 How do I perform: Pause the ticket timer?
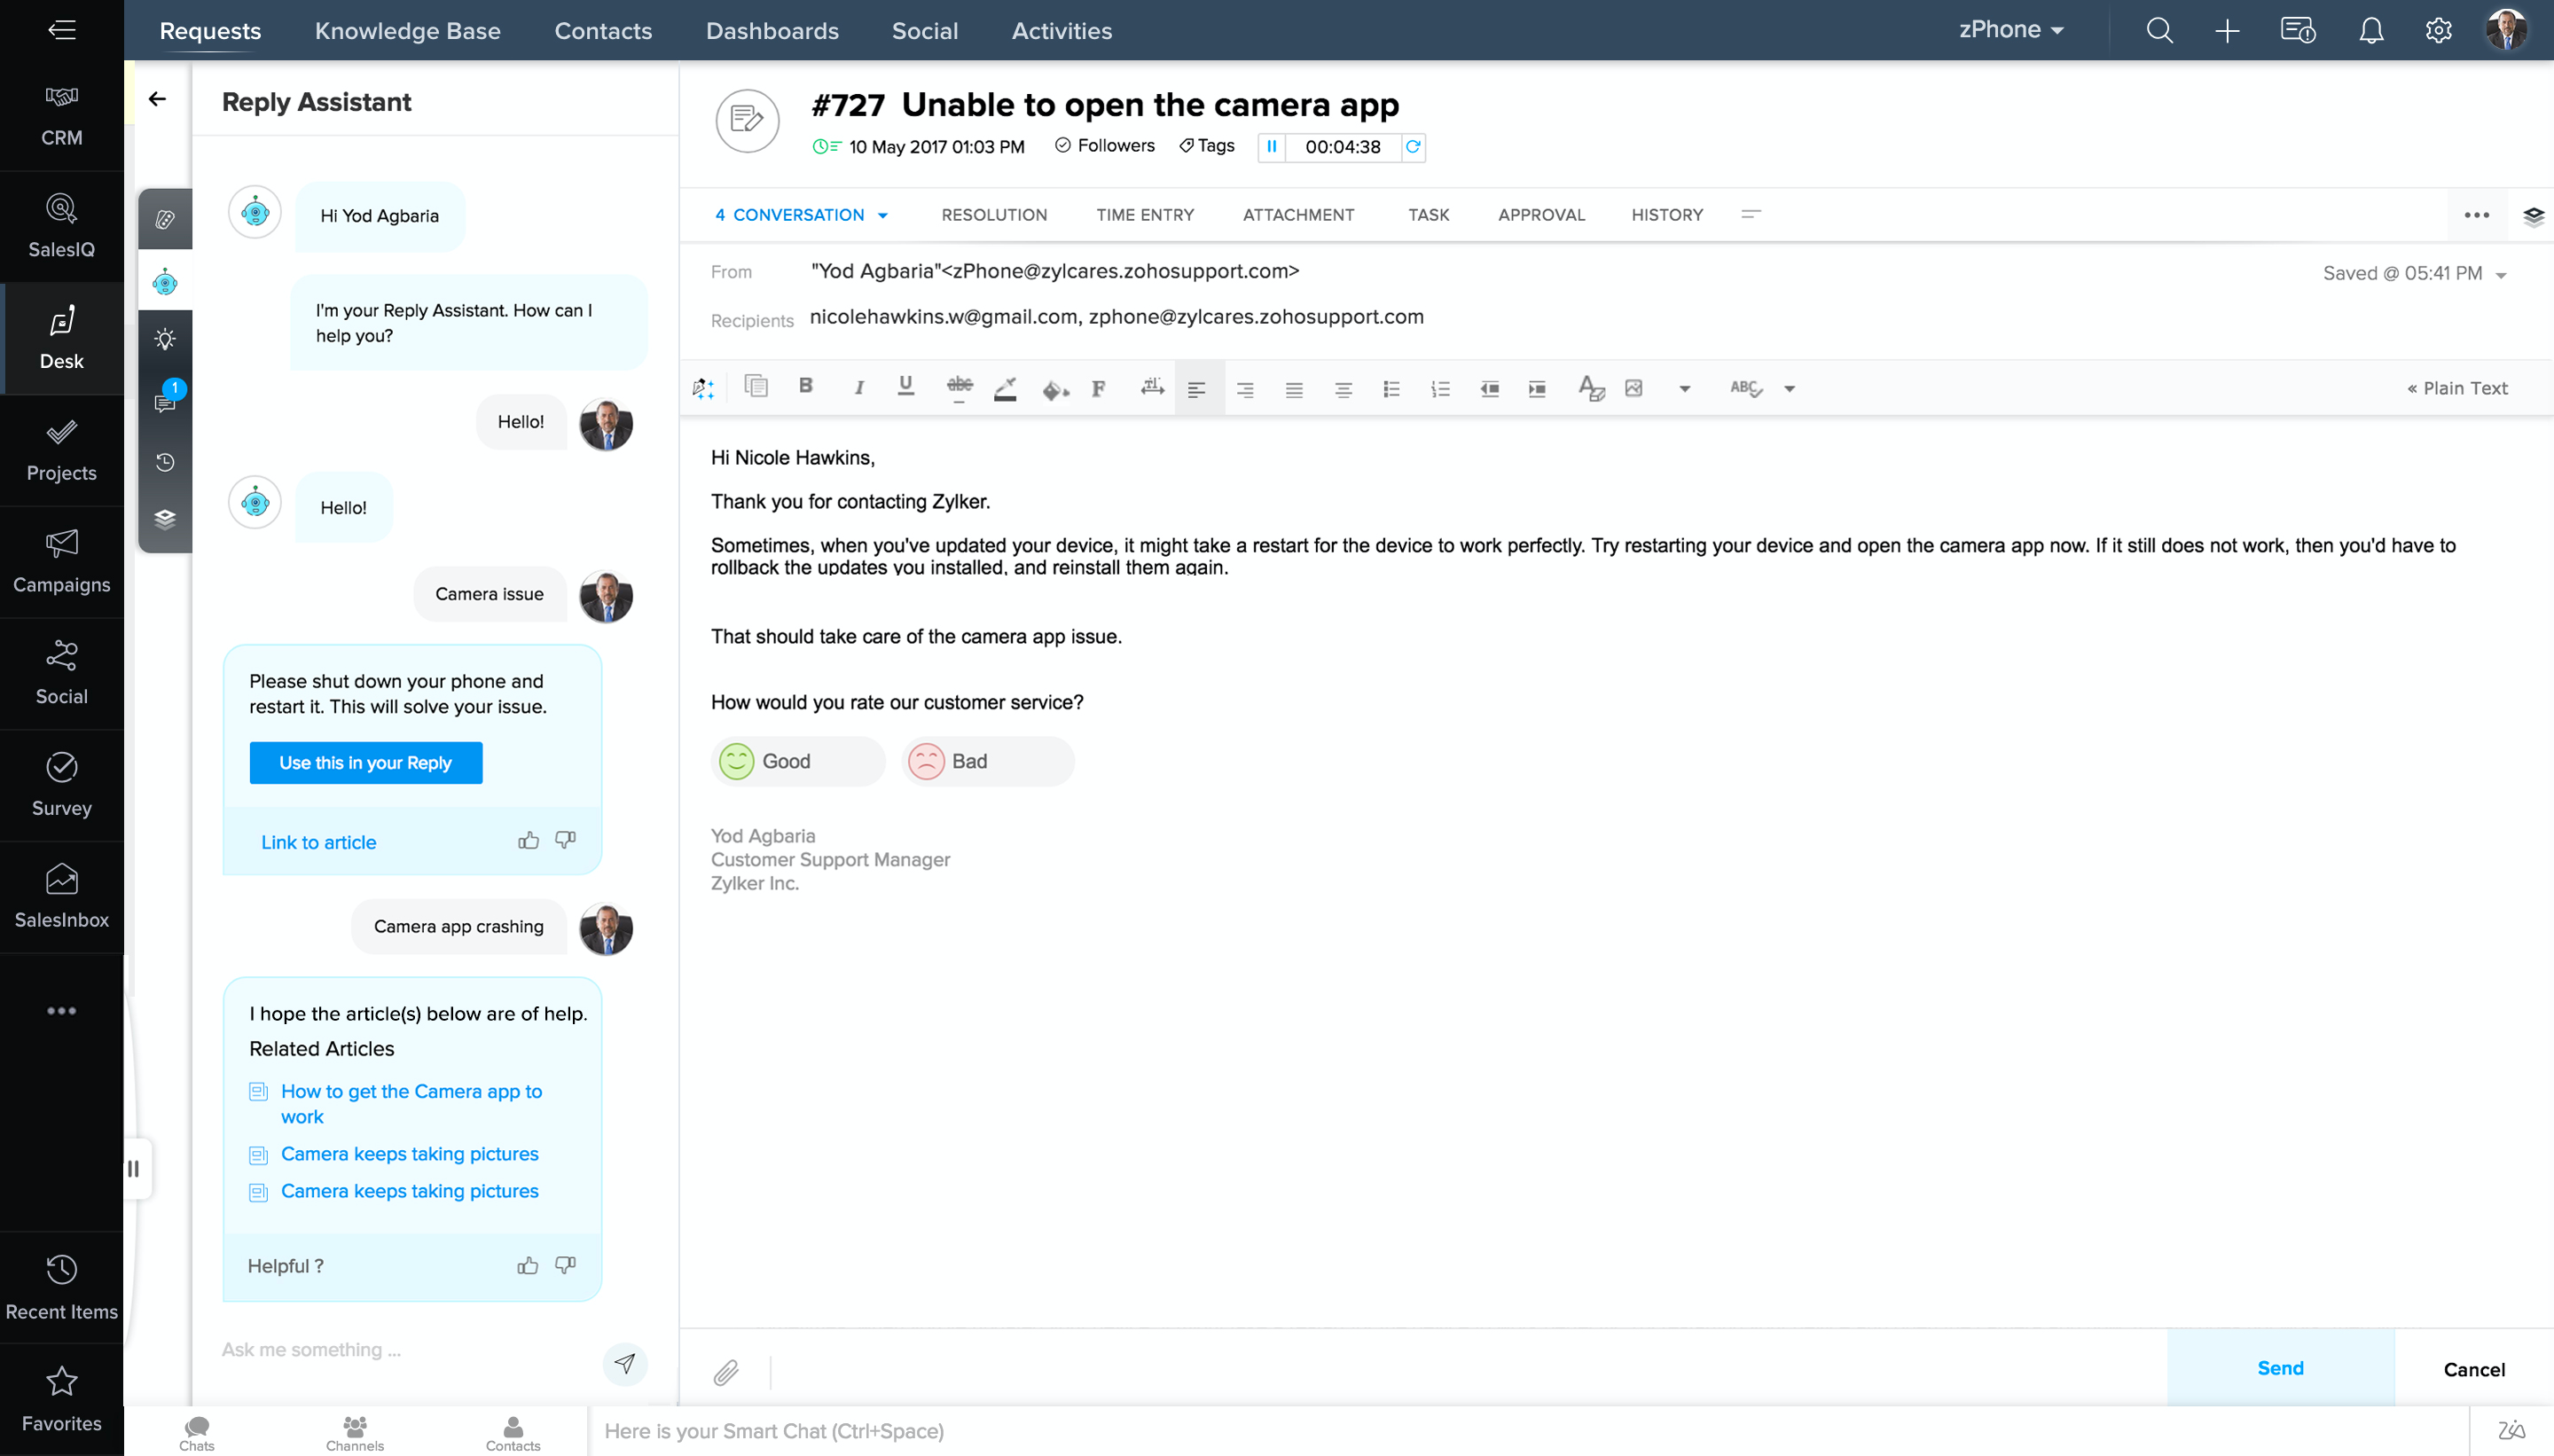[x=1272, y=147]
